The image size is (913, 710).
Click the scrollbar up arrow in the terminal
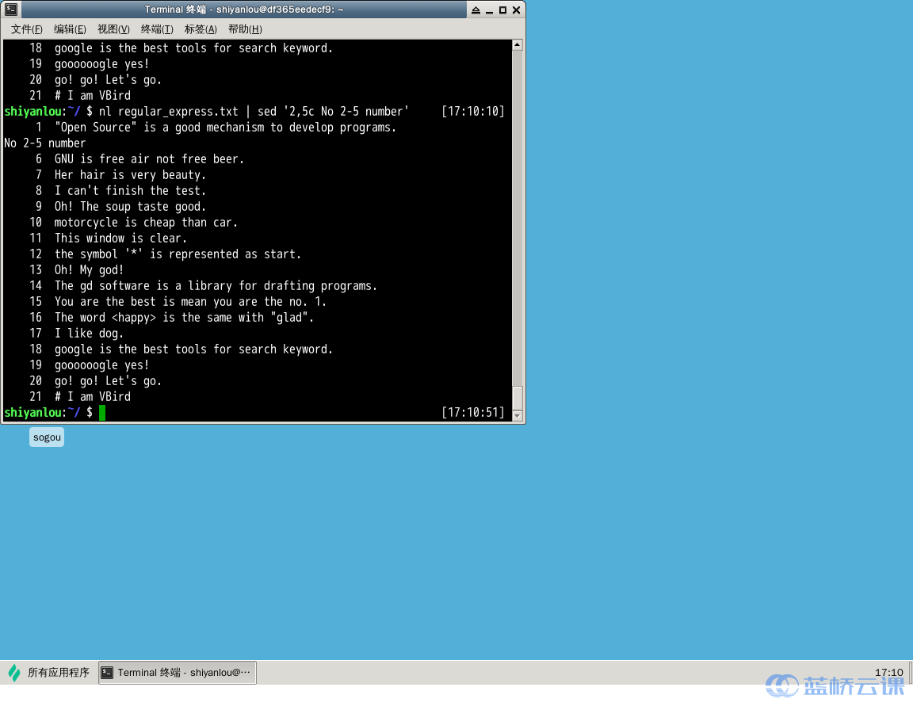point(518,45)
